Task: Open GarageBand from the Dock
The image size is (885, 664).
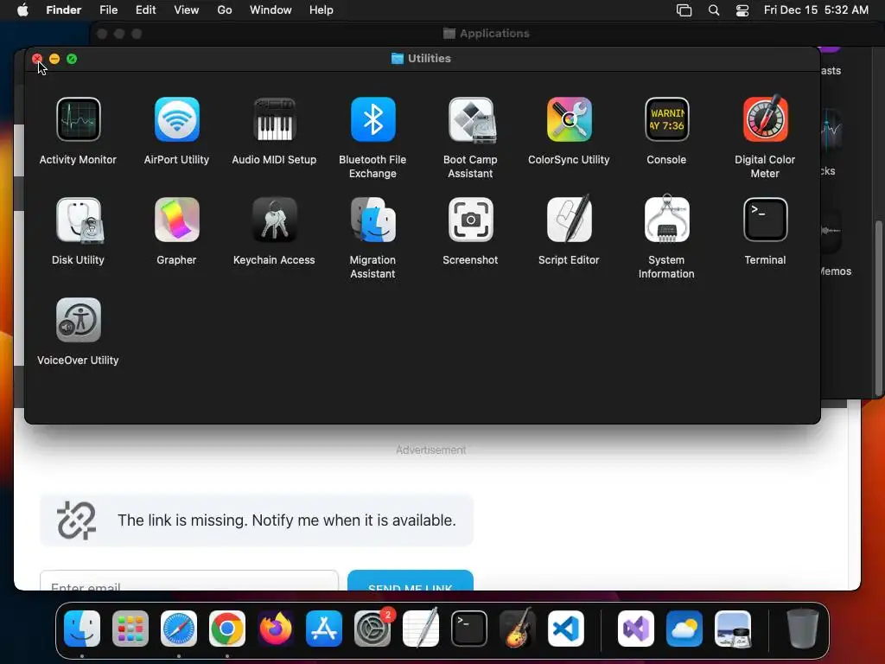Action: point(518,629)
